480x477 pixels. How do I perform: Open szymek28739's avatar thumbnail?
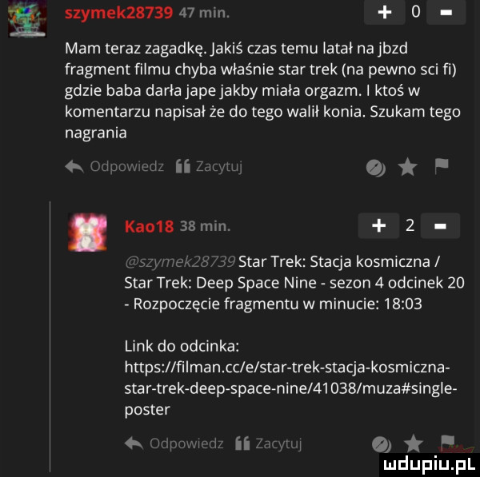27,18
